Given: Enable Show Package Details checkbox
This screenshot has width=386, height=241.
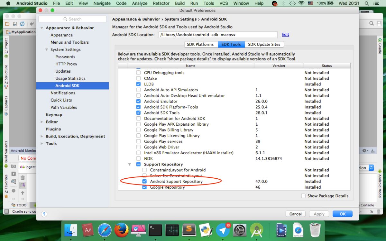Looking at the screenshot, I should point(303,196).
